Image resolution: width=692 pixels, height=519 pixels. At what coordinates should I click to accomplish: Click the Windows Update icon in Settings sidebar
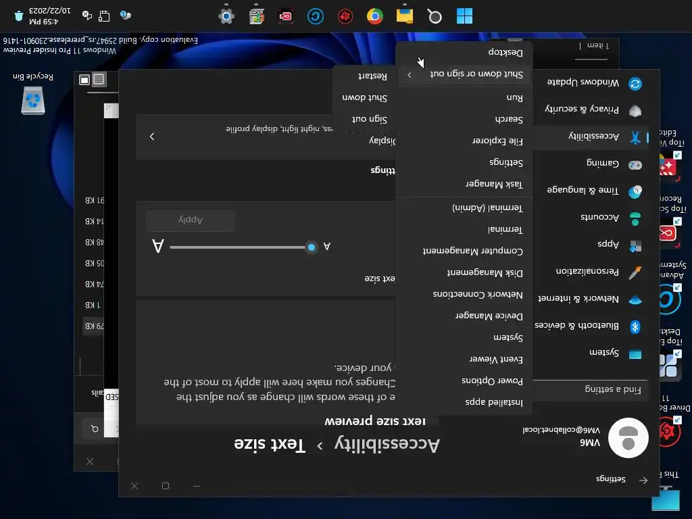pyautogui.click(x=635, y=83)
